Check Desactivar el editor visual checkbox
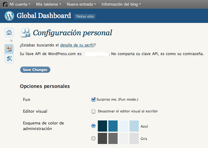Image resolution: width=208 pixels, height=148 pixels. [x=93, y=111]
